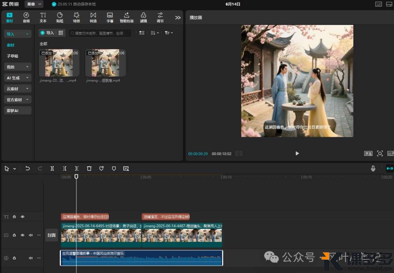Select the 特效 effects icon

tap(76, 17)
